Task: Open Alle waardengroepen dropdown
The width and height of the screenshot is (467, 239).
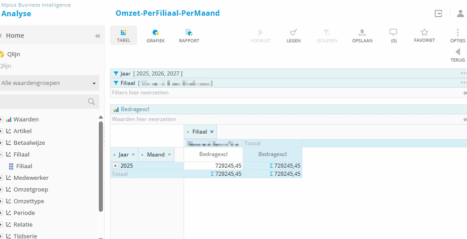Action: tap(50, 83)
